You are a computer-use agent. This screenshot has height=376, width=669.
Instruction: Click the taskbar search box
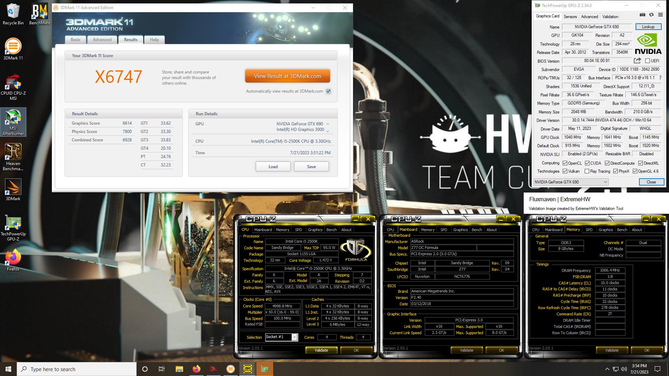coord(77,369)
